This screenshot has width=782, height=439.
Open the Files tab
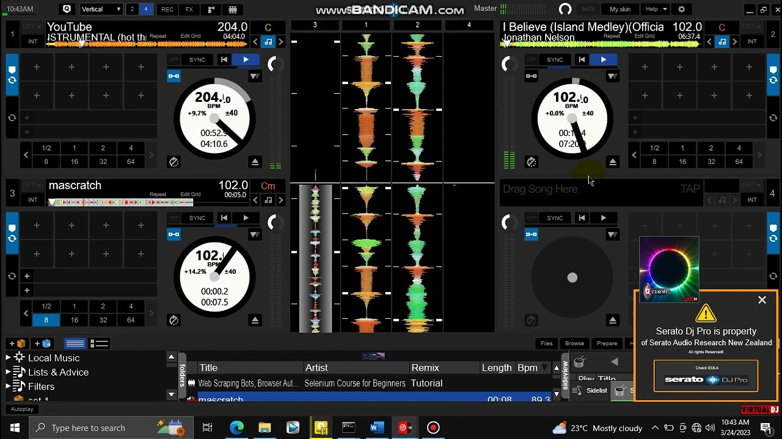coord(546,343)
